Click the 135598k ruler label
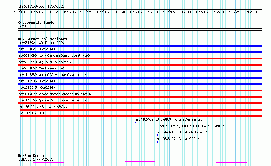The height and width of the screenshot is (166, 271). pos(185,12)
